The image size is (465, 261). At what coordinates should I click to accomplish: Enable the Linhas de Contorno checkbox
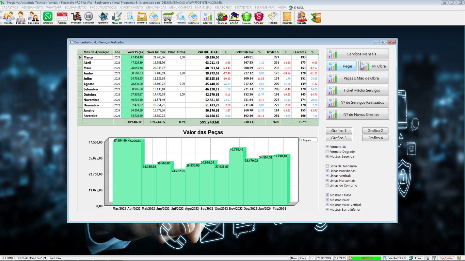pyautogui.click(x=327, y=185)
